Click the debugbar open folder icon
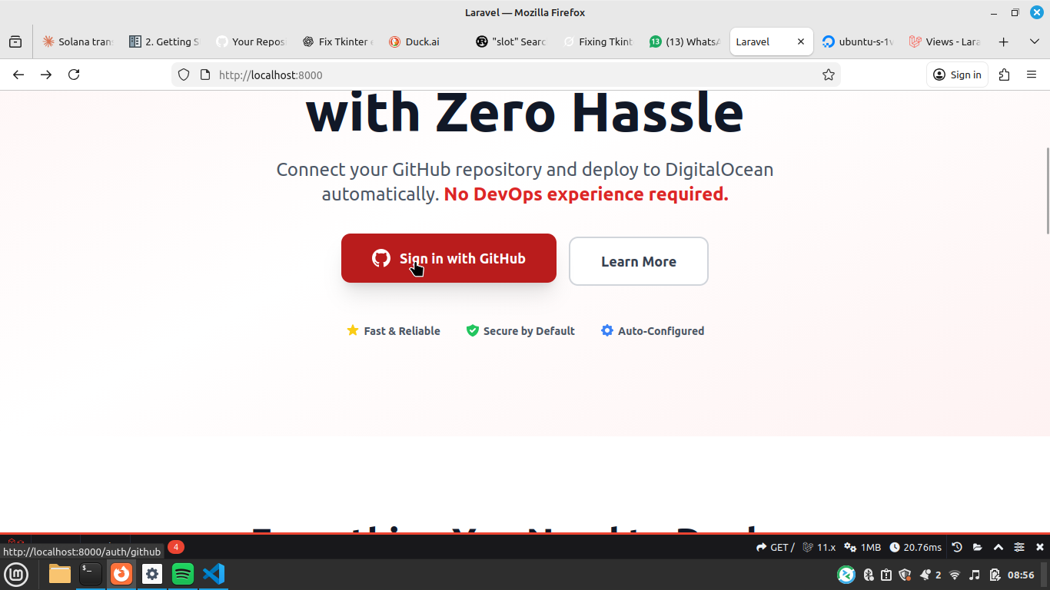This screenshot has height=590, width=1050. click(x=978, y=547)
